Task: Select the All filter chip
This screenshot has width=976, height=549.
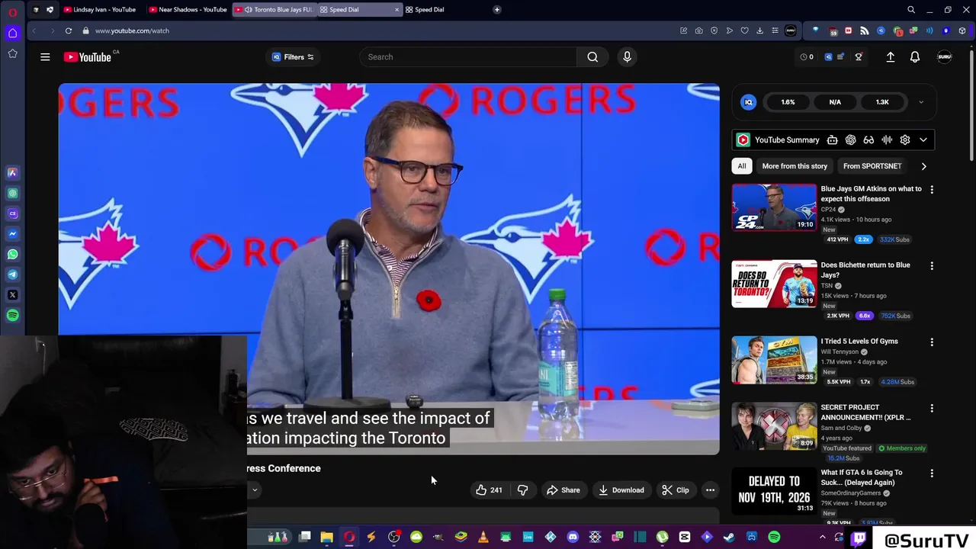Action: coord(741,166)
